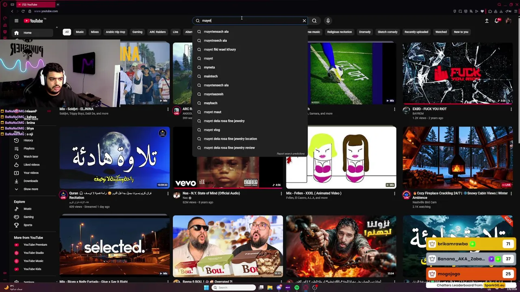Open more options for 'Mix - Soldjvt' video
Image resolution: width=520 pixels, height=292 pixels.
pyautogui.click(x=168, y=109)
